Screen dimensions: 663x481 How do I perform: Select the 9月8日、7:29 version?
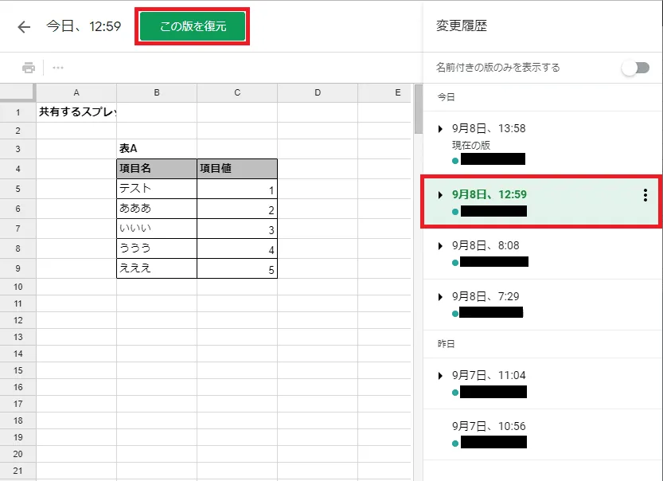(x=486, y=296)
